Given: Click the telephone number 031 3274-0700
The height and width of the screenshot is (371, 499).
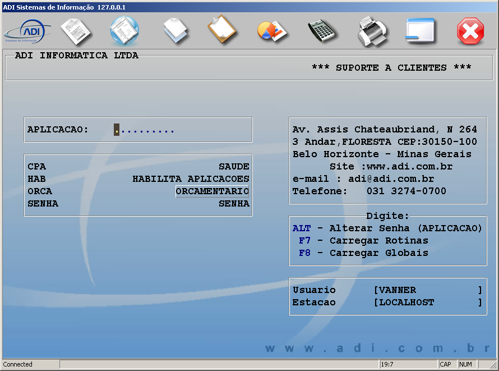Looking at the screenshot, I should click(x=406, y=191).
